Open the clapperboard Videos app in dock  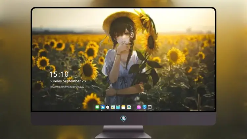(118, 107)
